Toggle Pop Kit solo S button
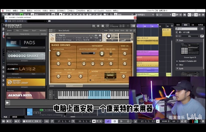This screenshot has height=132, width=206. click(104, 36)
